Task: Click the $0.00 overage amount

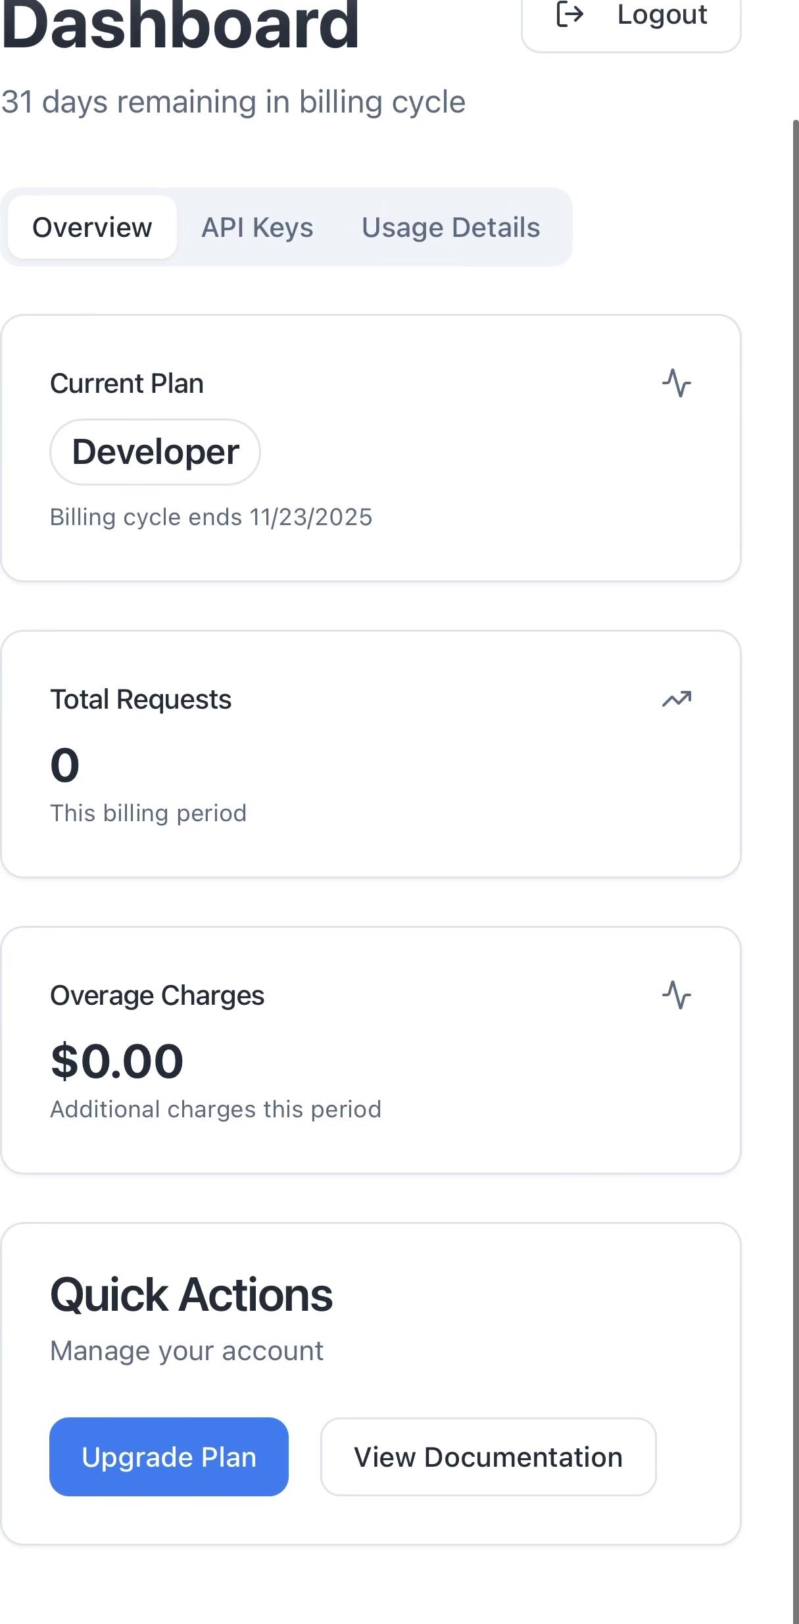Action: (117, 1061)
